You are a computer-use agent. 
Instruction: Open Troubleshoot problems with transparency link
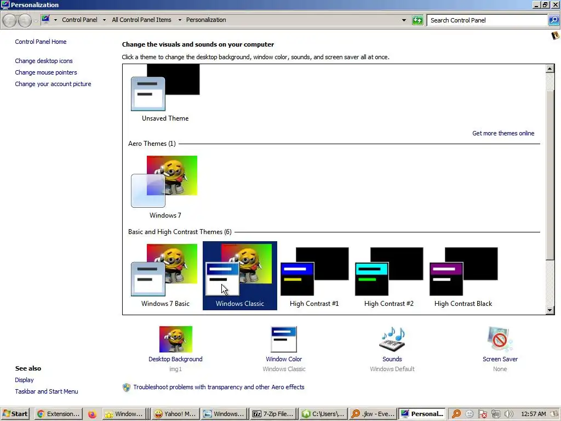click(x=219, y=387)
